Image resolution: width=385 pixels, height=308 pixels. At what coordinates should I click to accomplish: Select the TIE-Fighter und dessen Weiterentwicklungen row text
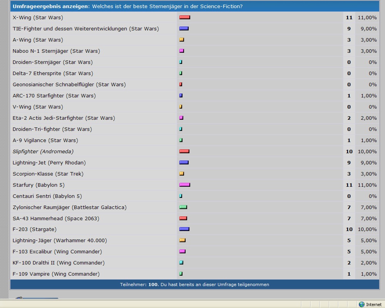pos(86,28)
